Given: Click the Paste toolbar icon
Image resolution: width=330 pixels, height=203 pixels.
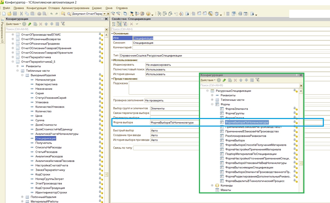Looking at the screenshot, I should click(x=32, y=14).
